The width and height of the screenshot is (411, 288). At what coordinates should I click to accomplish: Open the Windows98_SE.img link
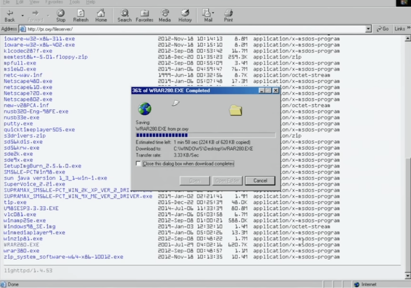(x=29, y=226)
